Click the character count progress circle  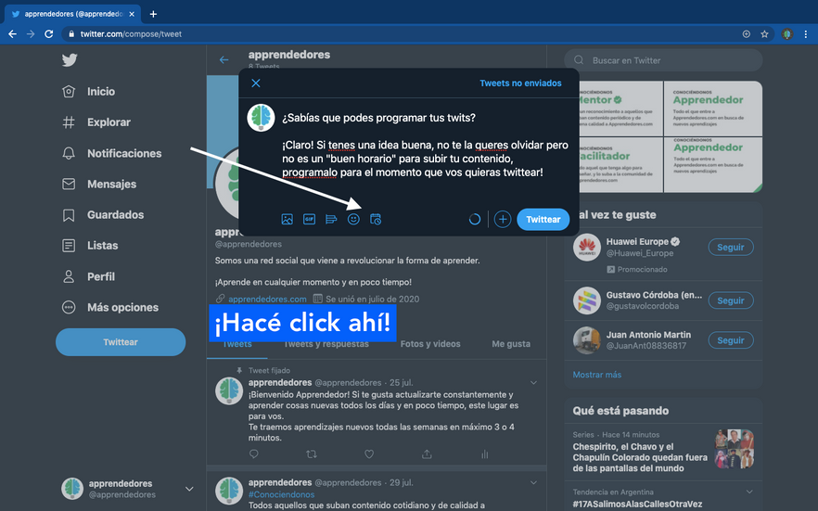pyautogui.click(x=474, y=220)
